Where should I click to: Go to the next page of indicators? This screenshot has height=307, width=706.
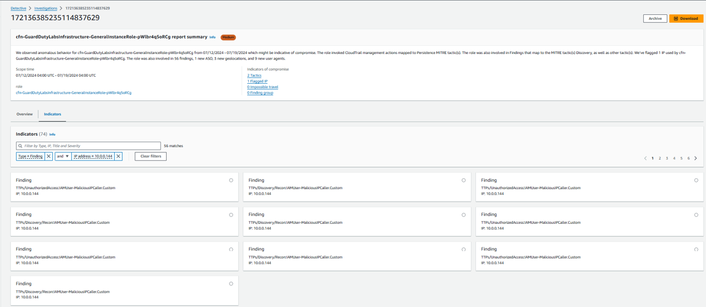(696, 158)
